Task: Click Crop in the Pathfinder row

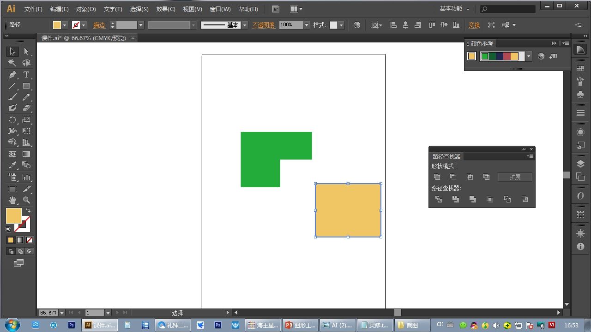Action: tap(490, 199)
